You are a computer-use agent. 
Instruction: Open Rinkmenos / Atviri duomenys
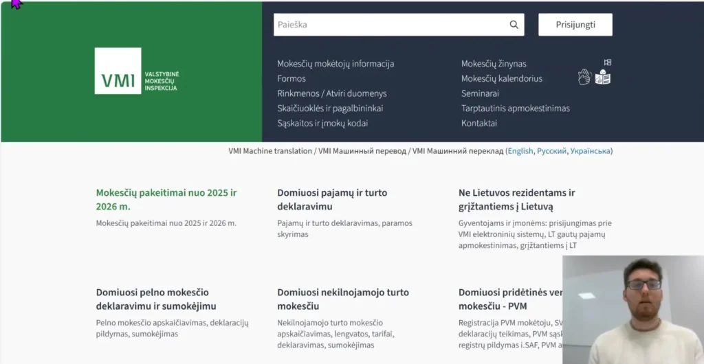[x=332, y=93]
